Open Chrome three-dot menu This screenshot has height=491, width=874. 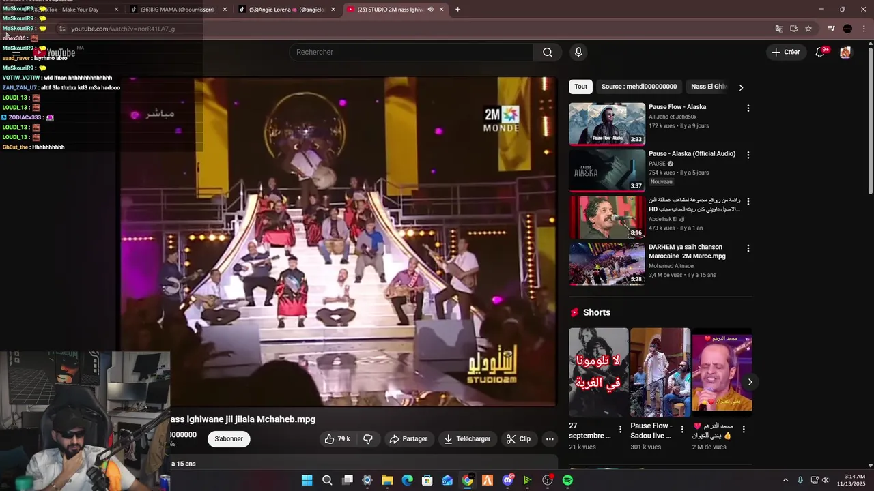pyautogui.click(x=864, y=29)
